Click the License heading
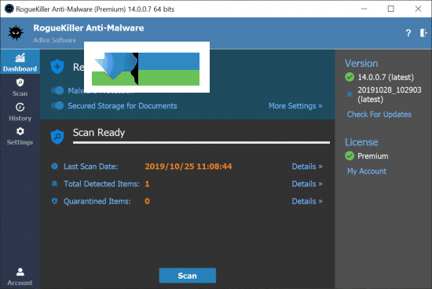Viewport: 432px width, 289px height. point(361,142)
